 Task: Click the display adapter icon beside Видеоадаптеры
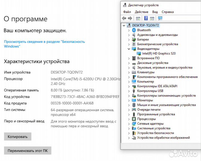(x=134, y=49)
